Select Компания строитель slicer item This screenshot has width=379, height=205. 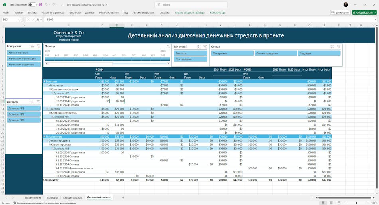24,65
